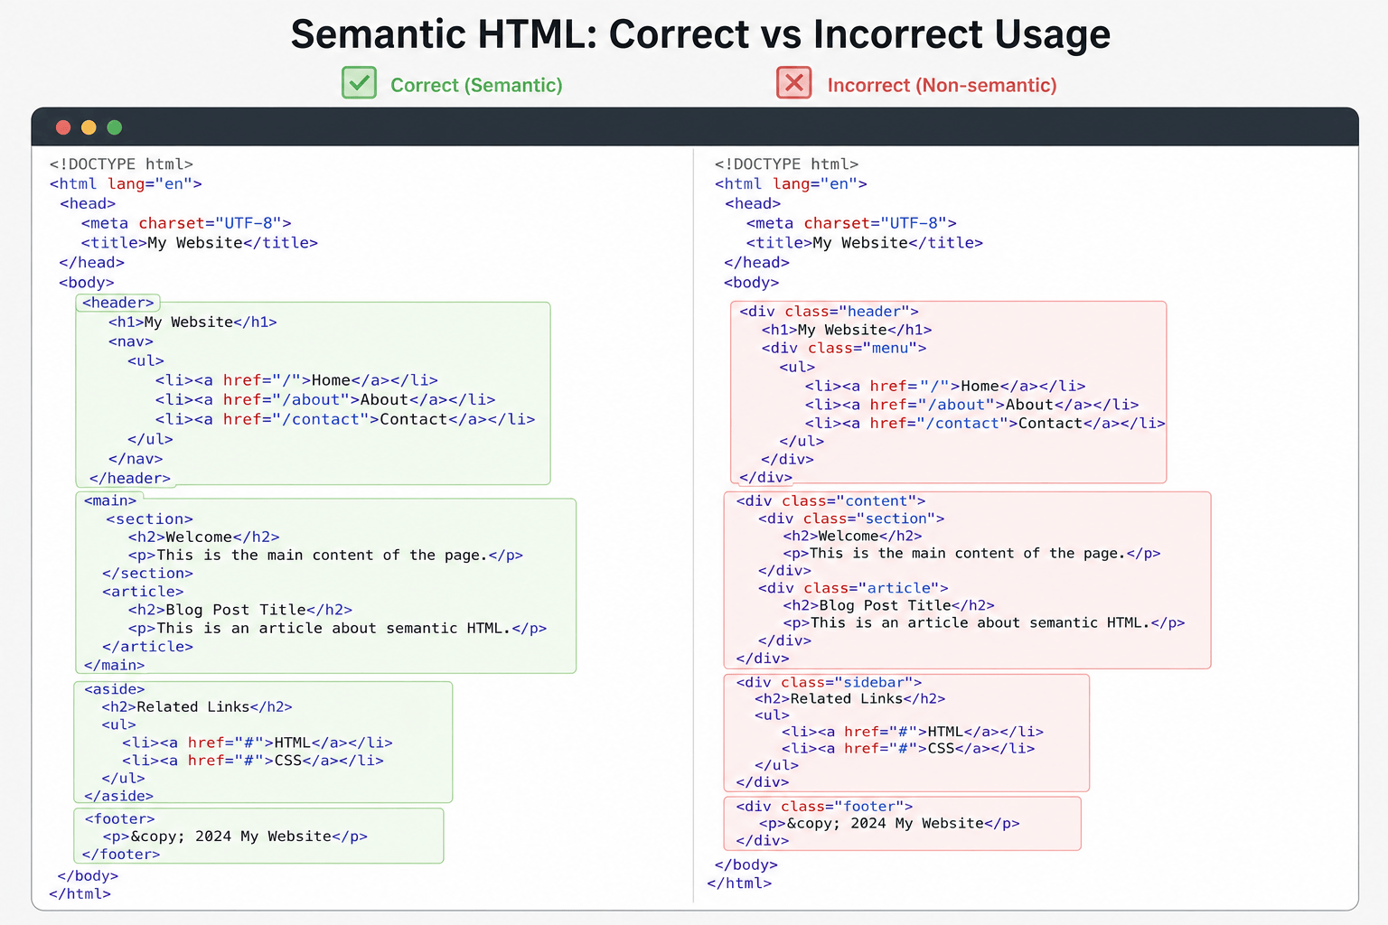Click the <div class="section"> line

(851, 519)
